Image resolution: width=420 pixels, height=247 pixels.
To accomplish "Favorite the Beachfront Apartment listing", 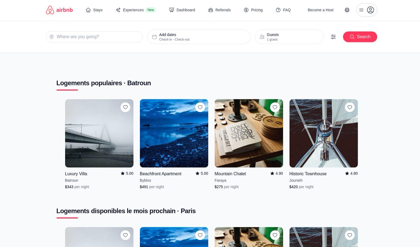I will (x=200, y=107).
